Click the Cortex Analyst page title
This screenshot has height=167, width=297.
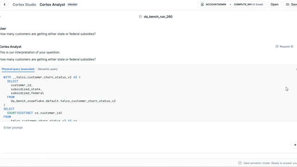[x=52, y=5]
